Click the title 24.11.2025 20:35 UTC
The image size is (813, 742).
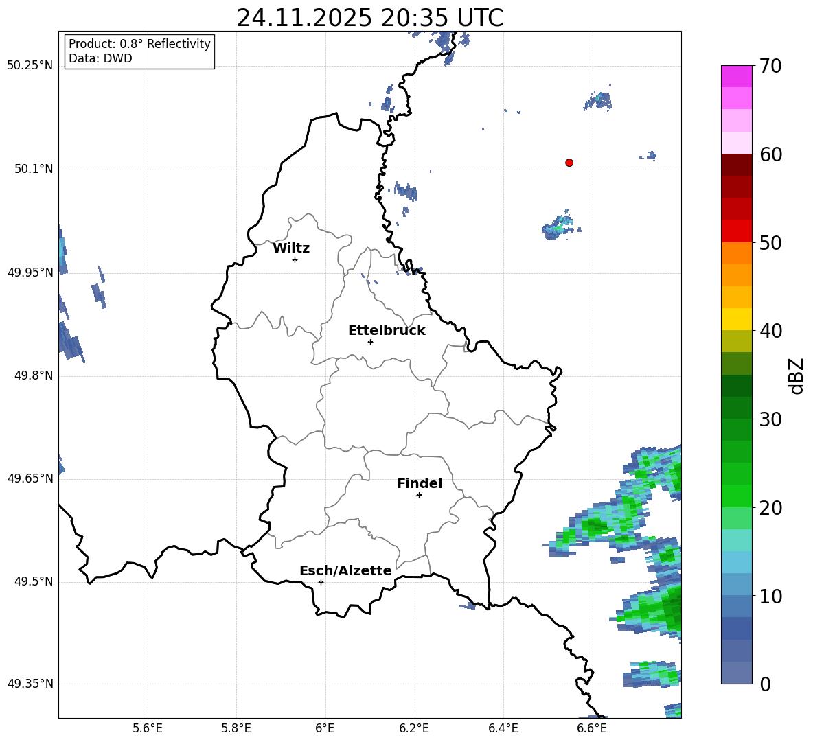point(370,18)
